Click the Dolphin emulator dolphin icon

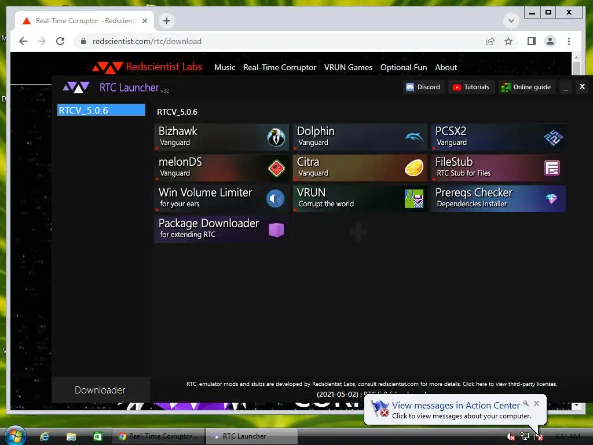tap(414, 137)
